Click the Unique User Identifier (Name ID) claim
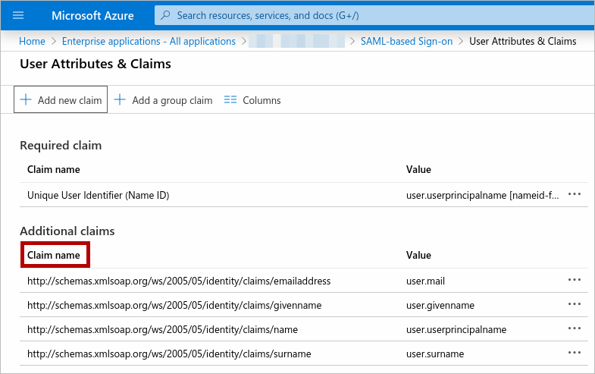 tap(98, 195)
